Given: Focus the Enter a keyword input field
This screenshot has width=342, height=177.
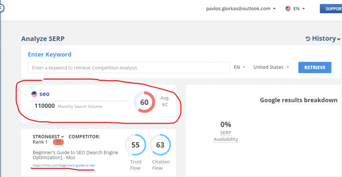Looking at the screenshot, I should pos(129,67).
